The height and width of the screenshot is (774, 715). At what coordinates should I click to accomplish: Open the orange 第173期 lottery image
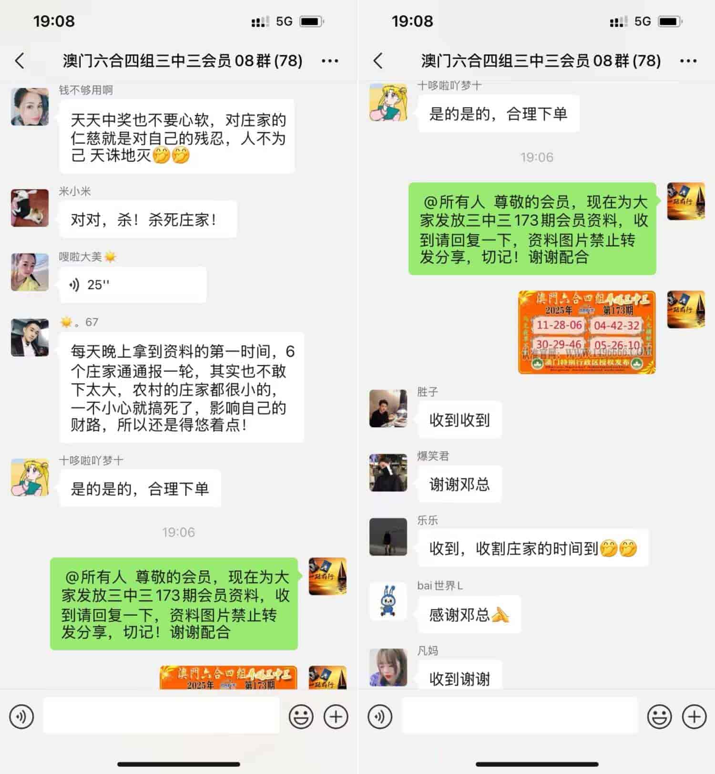click(x=587, y=332)
